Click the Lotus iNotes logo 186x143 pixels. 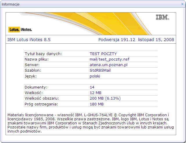[20, 29]
